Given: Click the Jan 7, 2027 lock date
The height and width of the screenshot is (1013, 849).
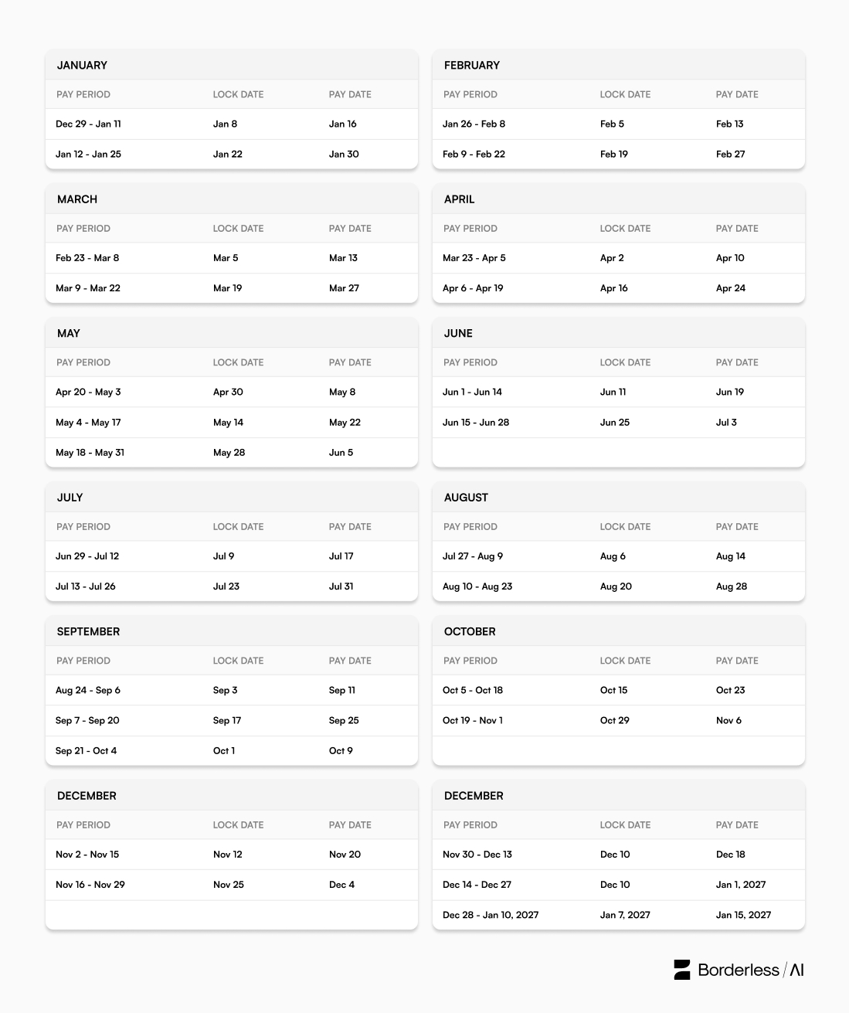Looking at the screenshot, I should click(625, 915).
